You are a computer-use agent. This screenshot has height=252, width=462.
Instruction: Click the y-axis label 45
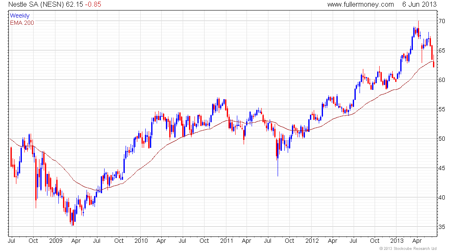(442, 168)
